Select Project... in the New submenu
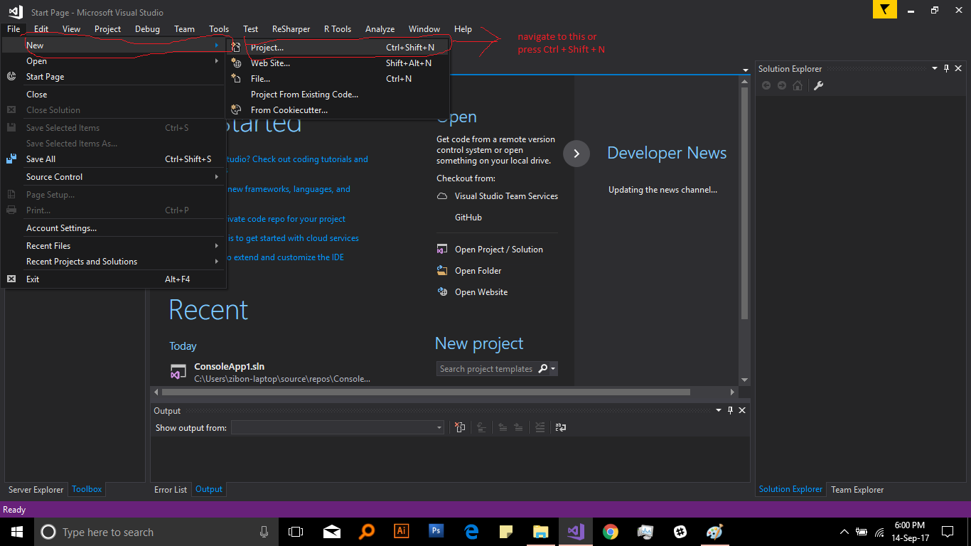971x546 pixels. tap(337, 48)
